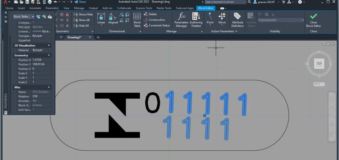
Task: Click the Transparency ByLayer value
Action: pyautogui.click(x=42, y=36)
